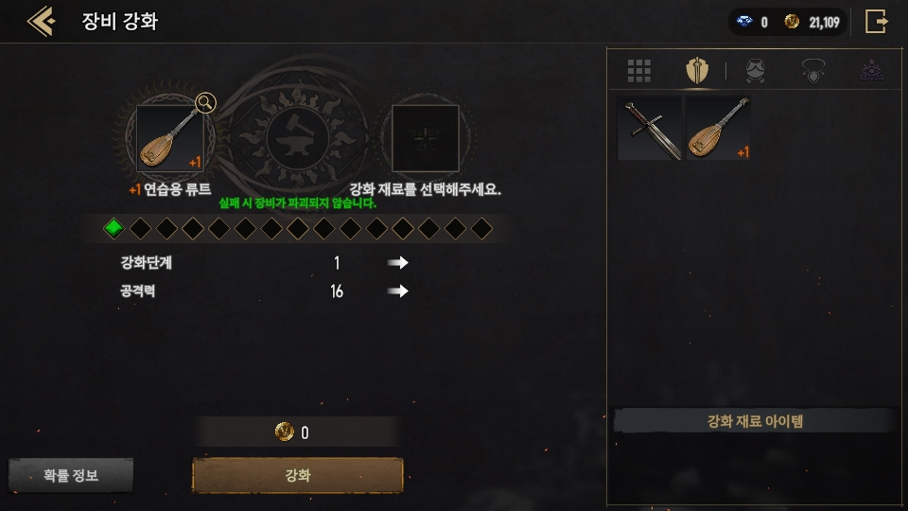Screen dimensions: 908x511
Task: Open the necklace accessory filter tab
Action: coord(813,71)
